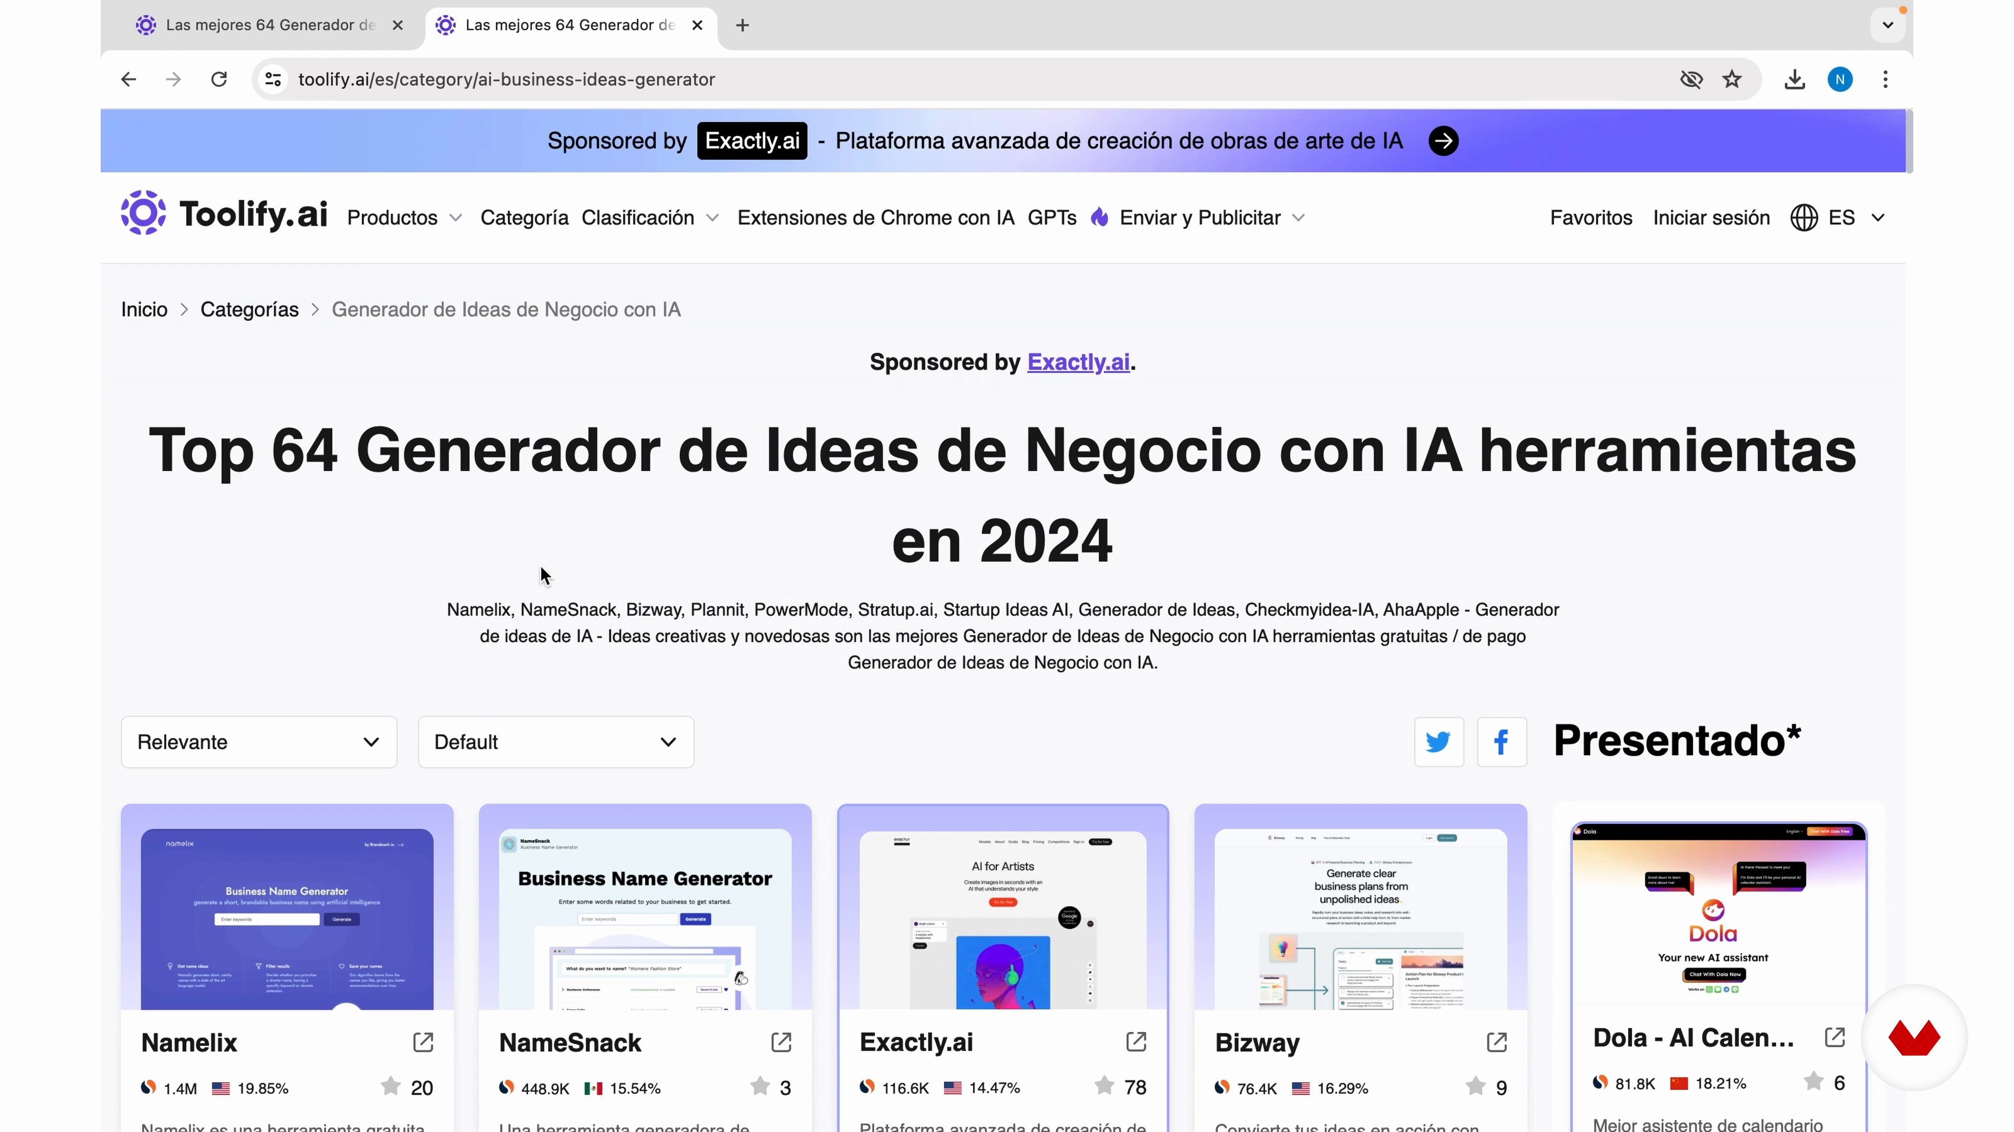Open Bizway external link icon
Image resolution: width=2014 pixels, height=1132 pixels.
coord(1496,1041)
